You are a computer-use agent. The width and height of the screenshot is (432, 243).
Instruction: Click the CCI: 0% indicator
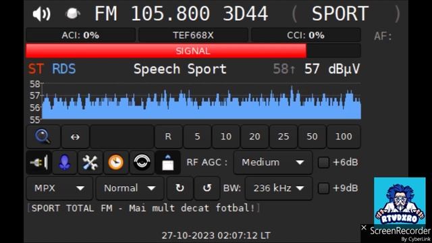[306, 35]
